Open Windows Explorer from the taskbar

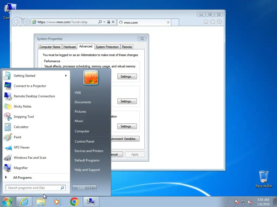point(41,202)
